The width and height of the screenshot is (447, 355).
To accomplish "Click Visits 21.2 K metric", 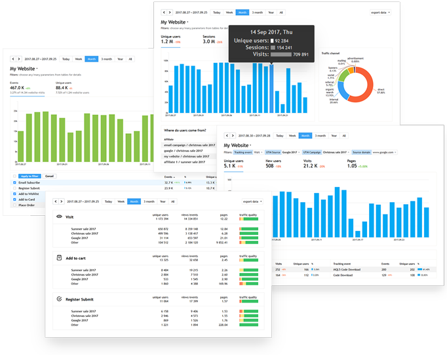I will coord(314,164).
